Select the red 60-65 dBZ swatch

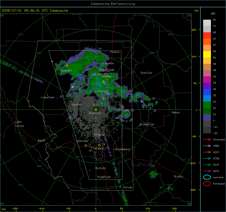coord(207,36)
